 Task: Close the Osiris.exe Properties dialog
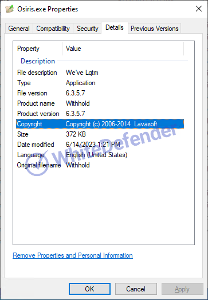click(x=199, y=9)
